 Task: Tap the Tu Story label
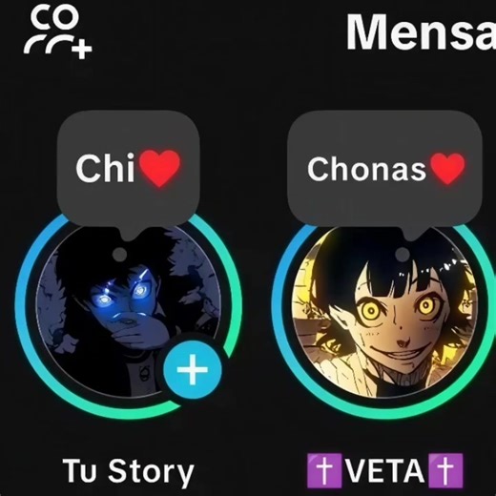128,472
